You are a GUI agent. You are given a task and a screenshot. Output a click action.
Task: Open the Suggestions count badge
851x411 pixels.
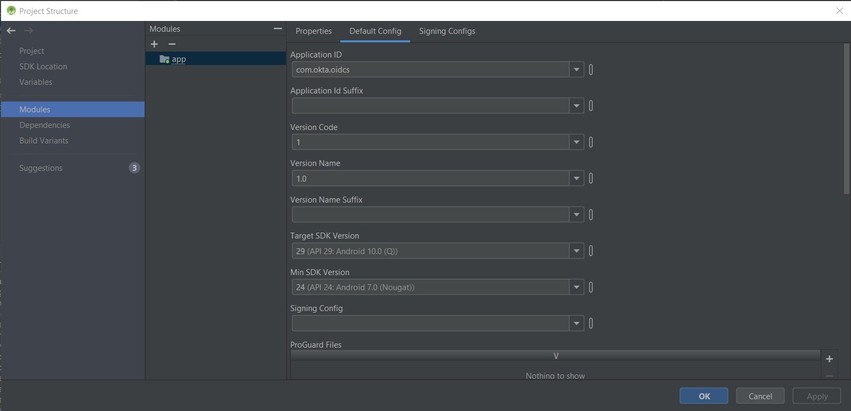click(x=134, y=168)
